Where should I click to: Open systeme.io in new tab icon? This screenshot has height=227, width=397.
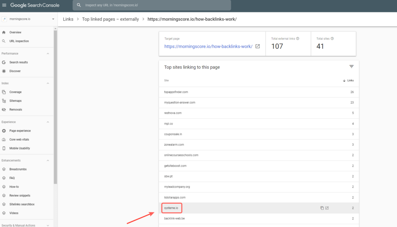[x=327, y=208]
